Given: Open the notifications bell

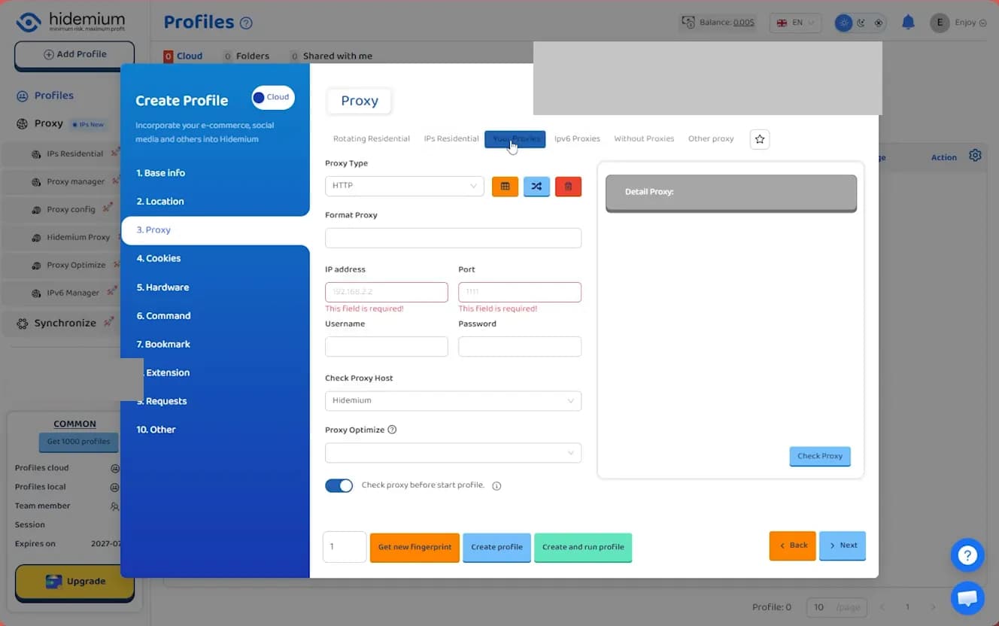Looking at the screenshot, I should click(x=908, y=23).
